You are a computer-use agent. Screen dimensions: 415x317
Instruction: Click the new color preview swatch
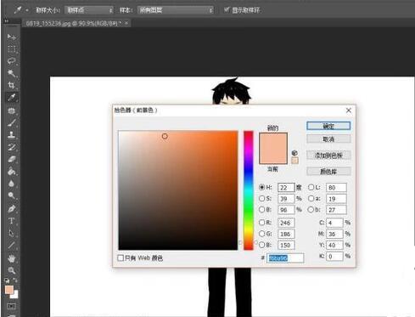[273, 140]
